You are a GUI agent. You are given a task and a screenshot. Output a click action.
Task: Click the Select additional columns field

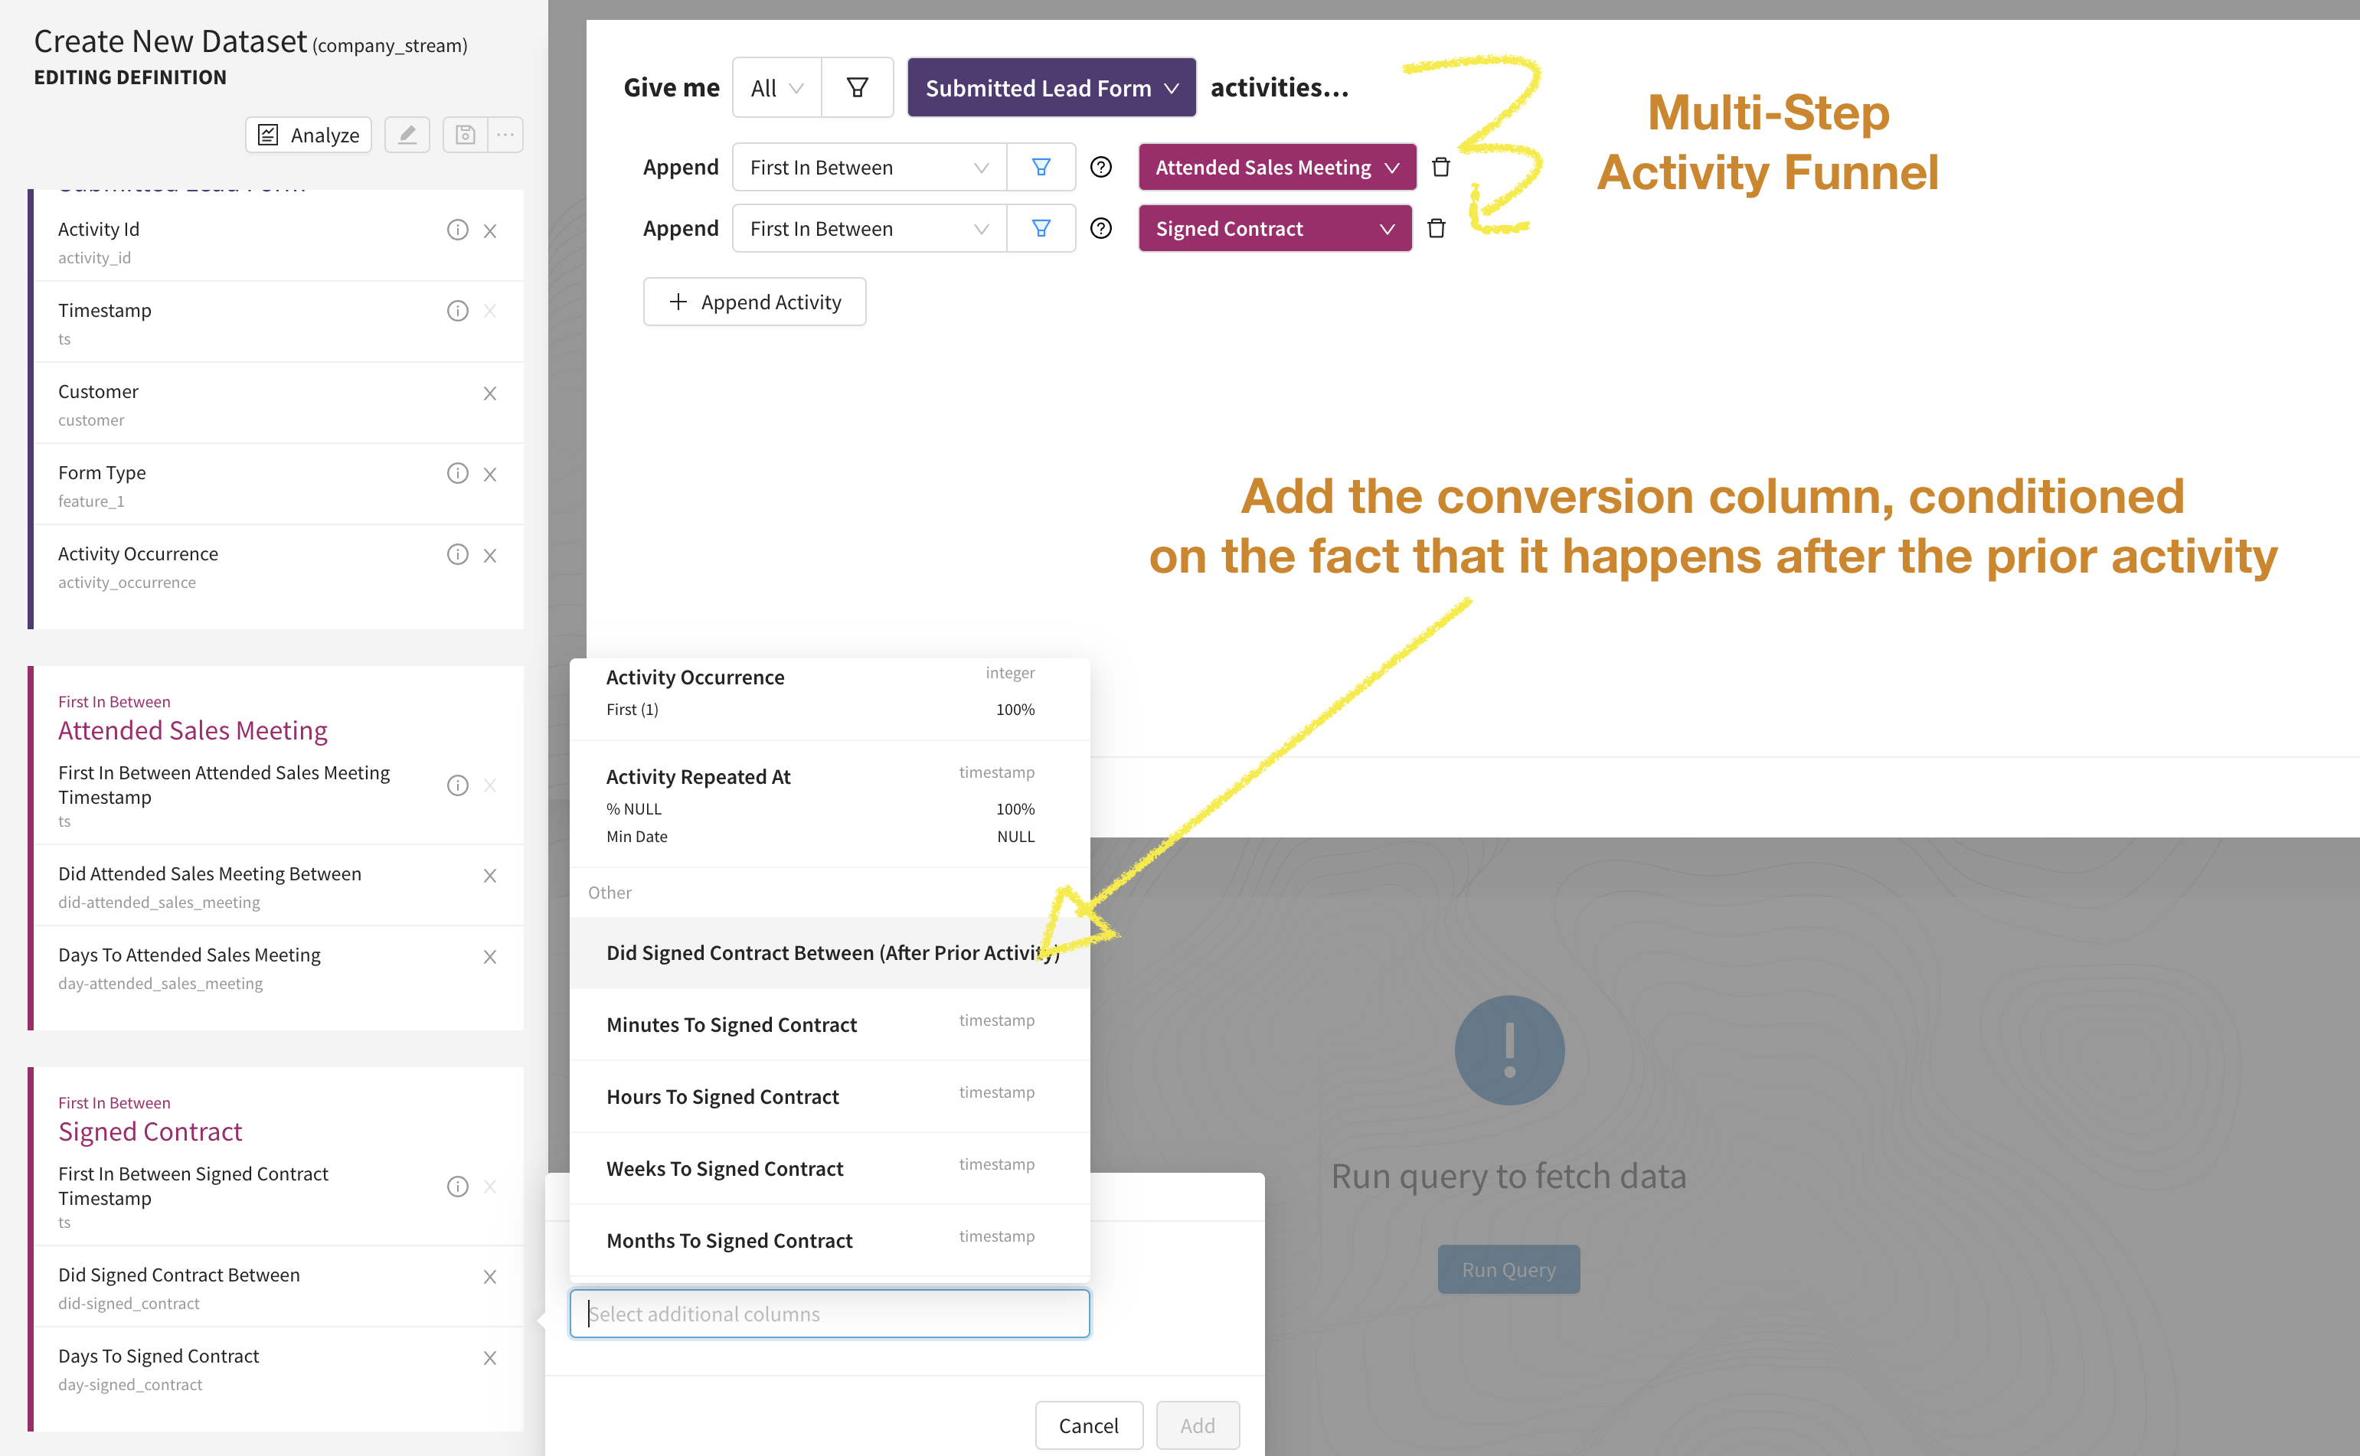coord(829,1314)
